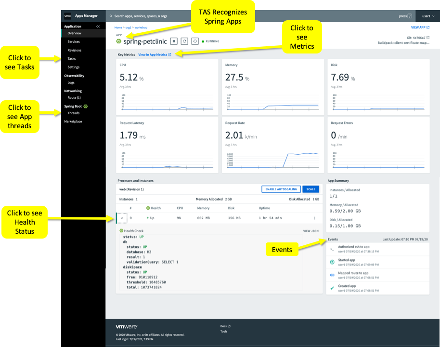Viewport: 440px width, 347px height.
Task: Click the '0.59/2.00 GB' memory value
Action: coord(345,211)
